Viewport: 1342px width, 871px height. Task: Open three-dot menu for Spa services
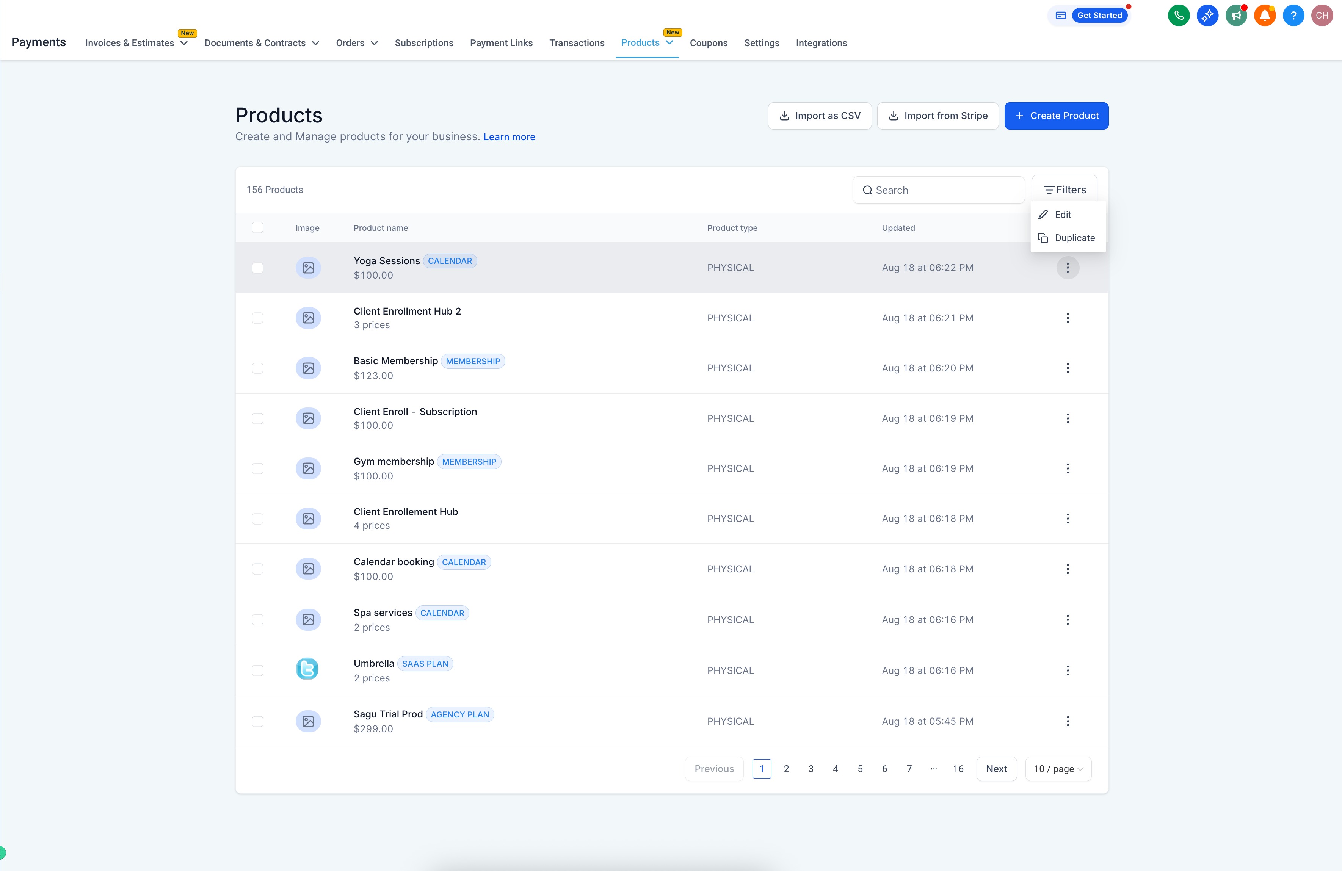[1068, 620]
